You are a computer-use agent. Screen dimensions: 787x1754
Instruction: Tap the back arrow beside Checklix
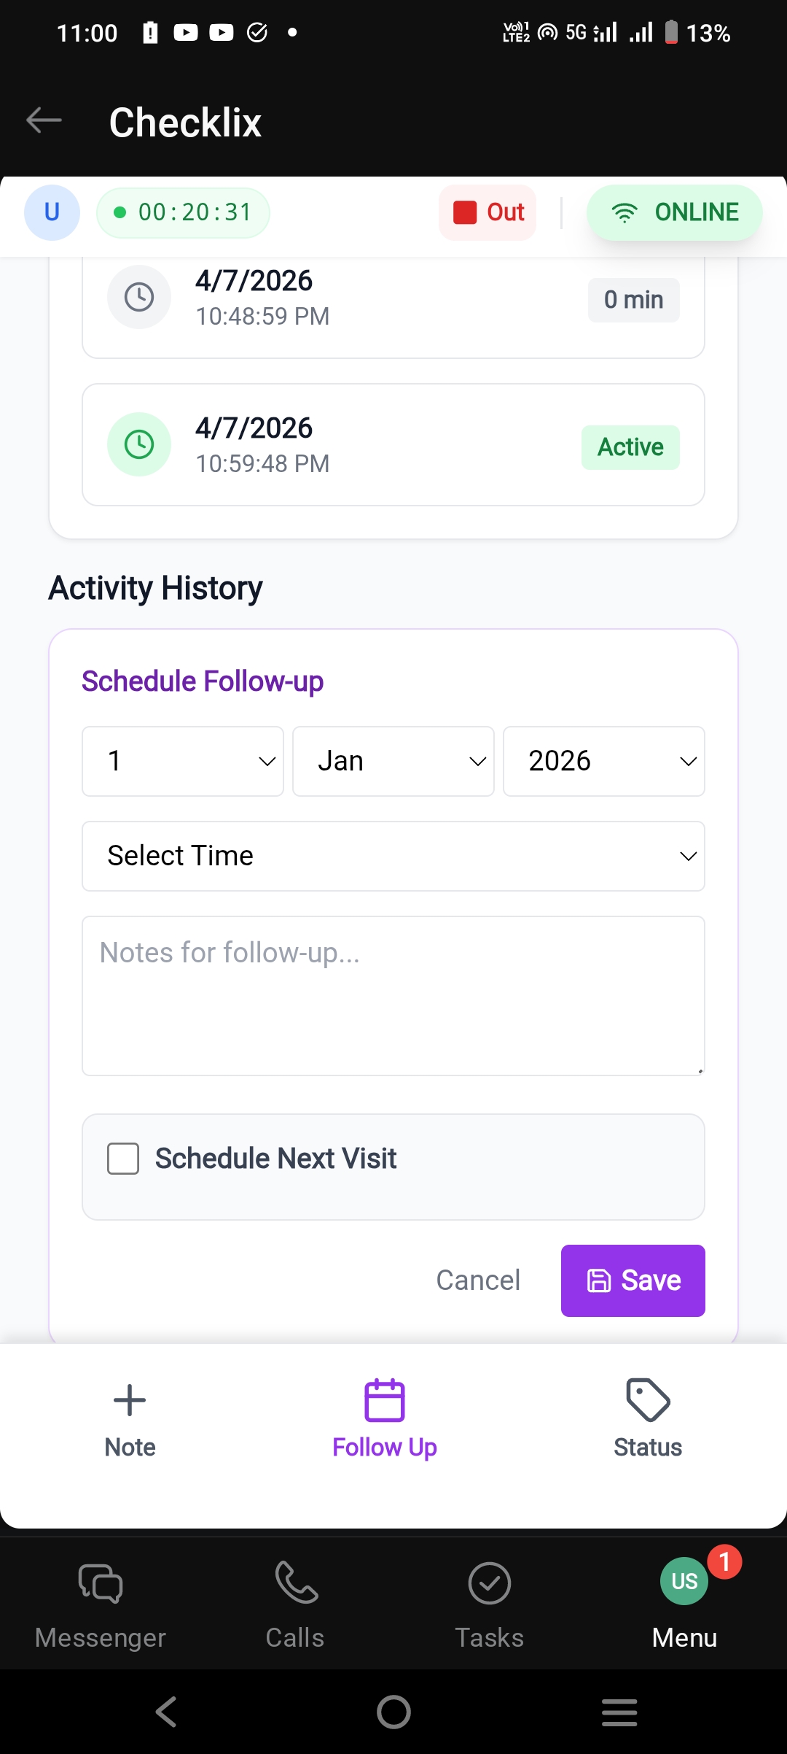point(44,120)
